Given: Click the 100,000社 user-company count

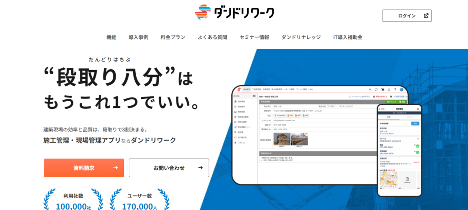Looking at the screenshot, I should (74, 206).
